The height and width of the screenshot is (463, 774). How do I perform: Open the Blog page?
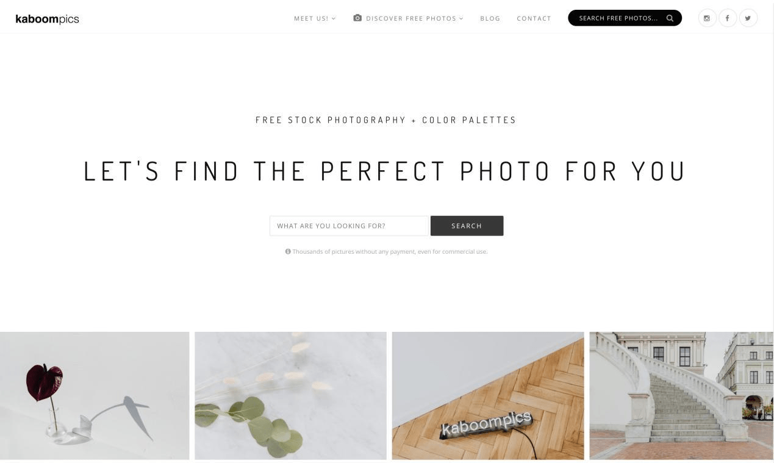tap(490, 18)
